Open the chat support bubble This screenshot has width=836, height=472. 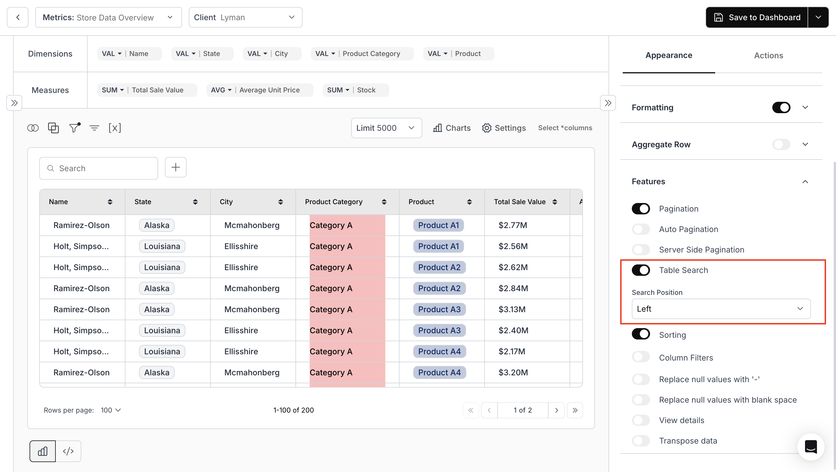point(810,447)
